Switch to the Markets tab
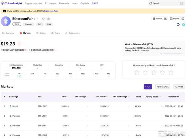188x139 pixels. click(x=25, y=33)
